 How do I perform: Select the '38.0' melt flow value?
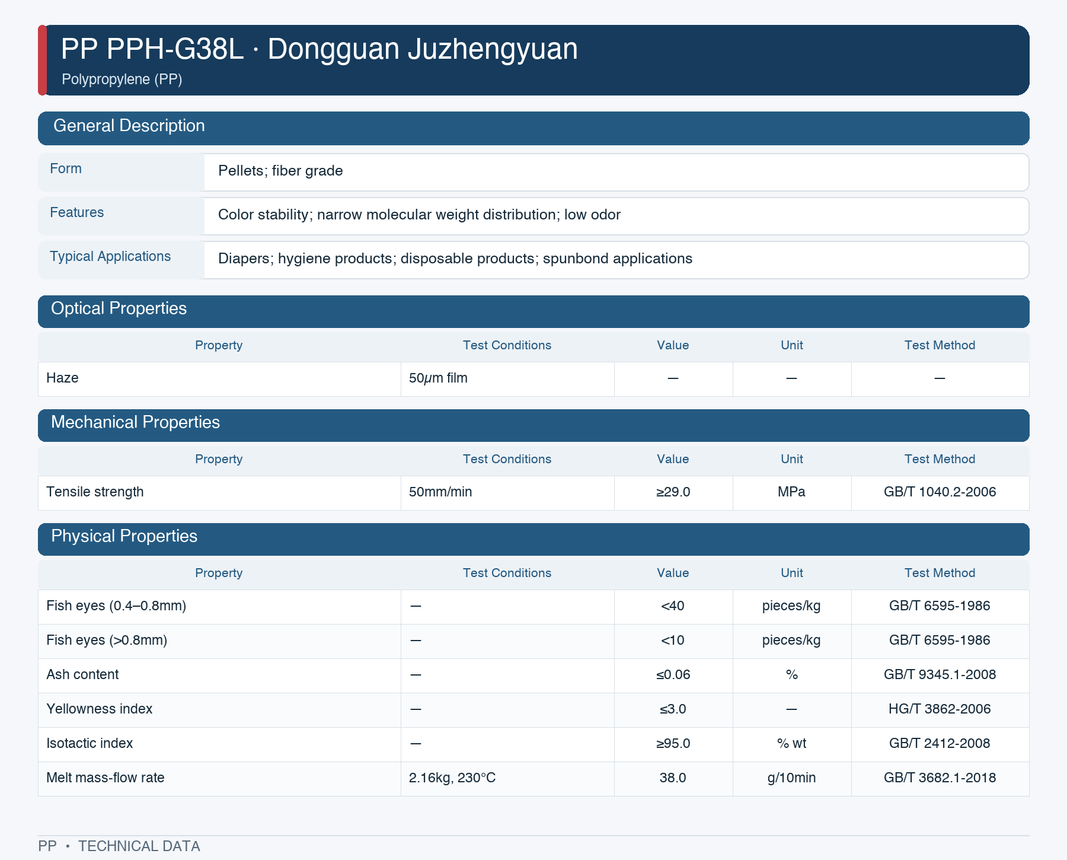point(673,778)
